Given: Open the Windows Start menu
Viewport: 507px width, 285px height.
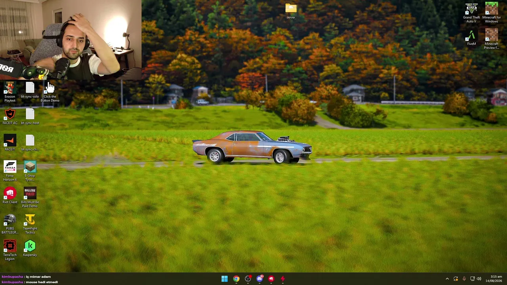Looking at the screenshot, I should (225, 279).
